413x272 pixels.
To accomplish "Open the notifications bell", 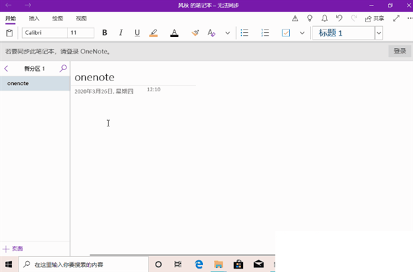I will click(324, 18).
